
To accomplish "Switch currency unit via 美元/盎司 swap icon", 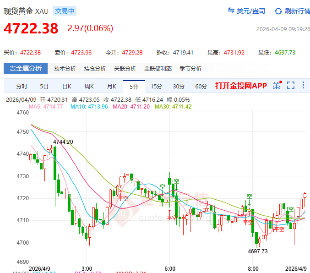I will click(231, 10).
